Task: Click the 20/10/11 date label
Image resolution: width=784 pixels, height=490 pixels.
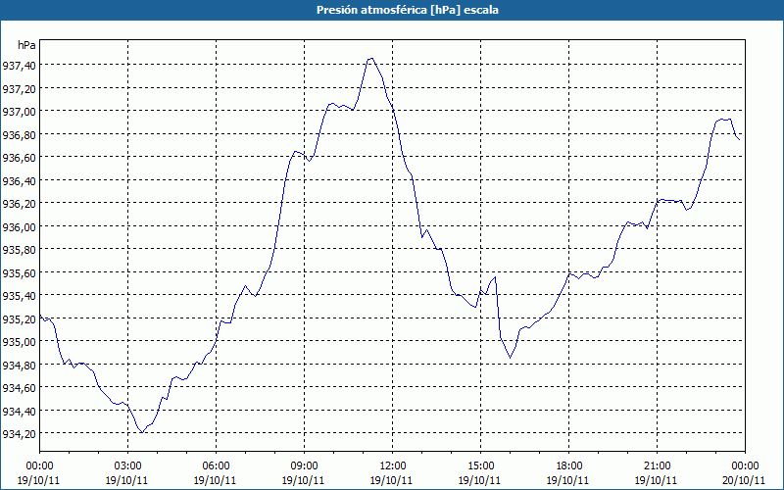Action: (x=745, y=480)
